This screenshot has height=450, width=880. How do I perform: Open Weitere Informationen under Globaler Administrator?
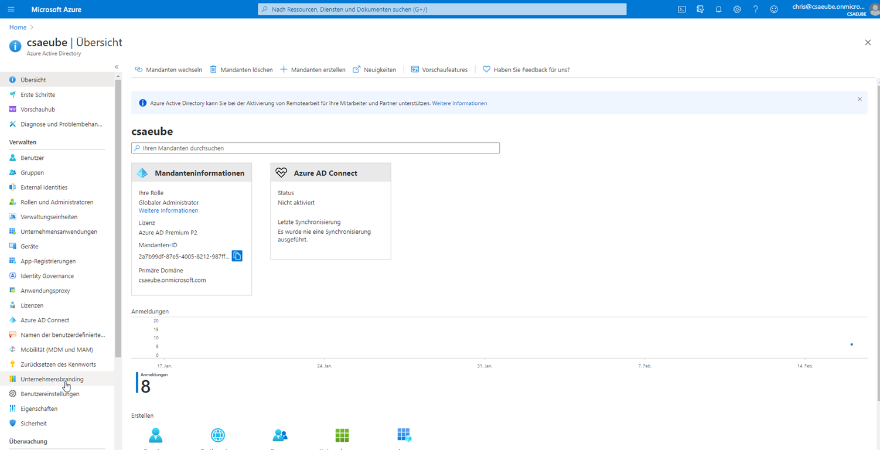click(168, 210)
